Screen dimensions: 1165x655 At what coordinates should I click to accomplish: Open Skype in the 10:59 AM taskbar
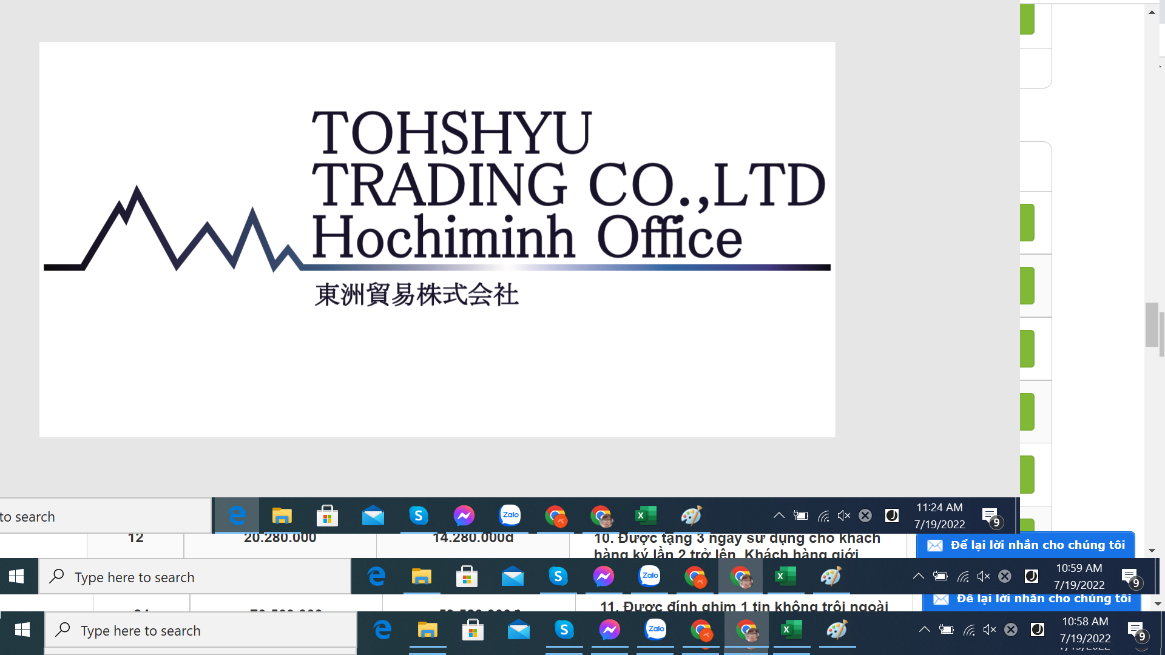click(x=558, y=577)
